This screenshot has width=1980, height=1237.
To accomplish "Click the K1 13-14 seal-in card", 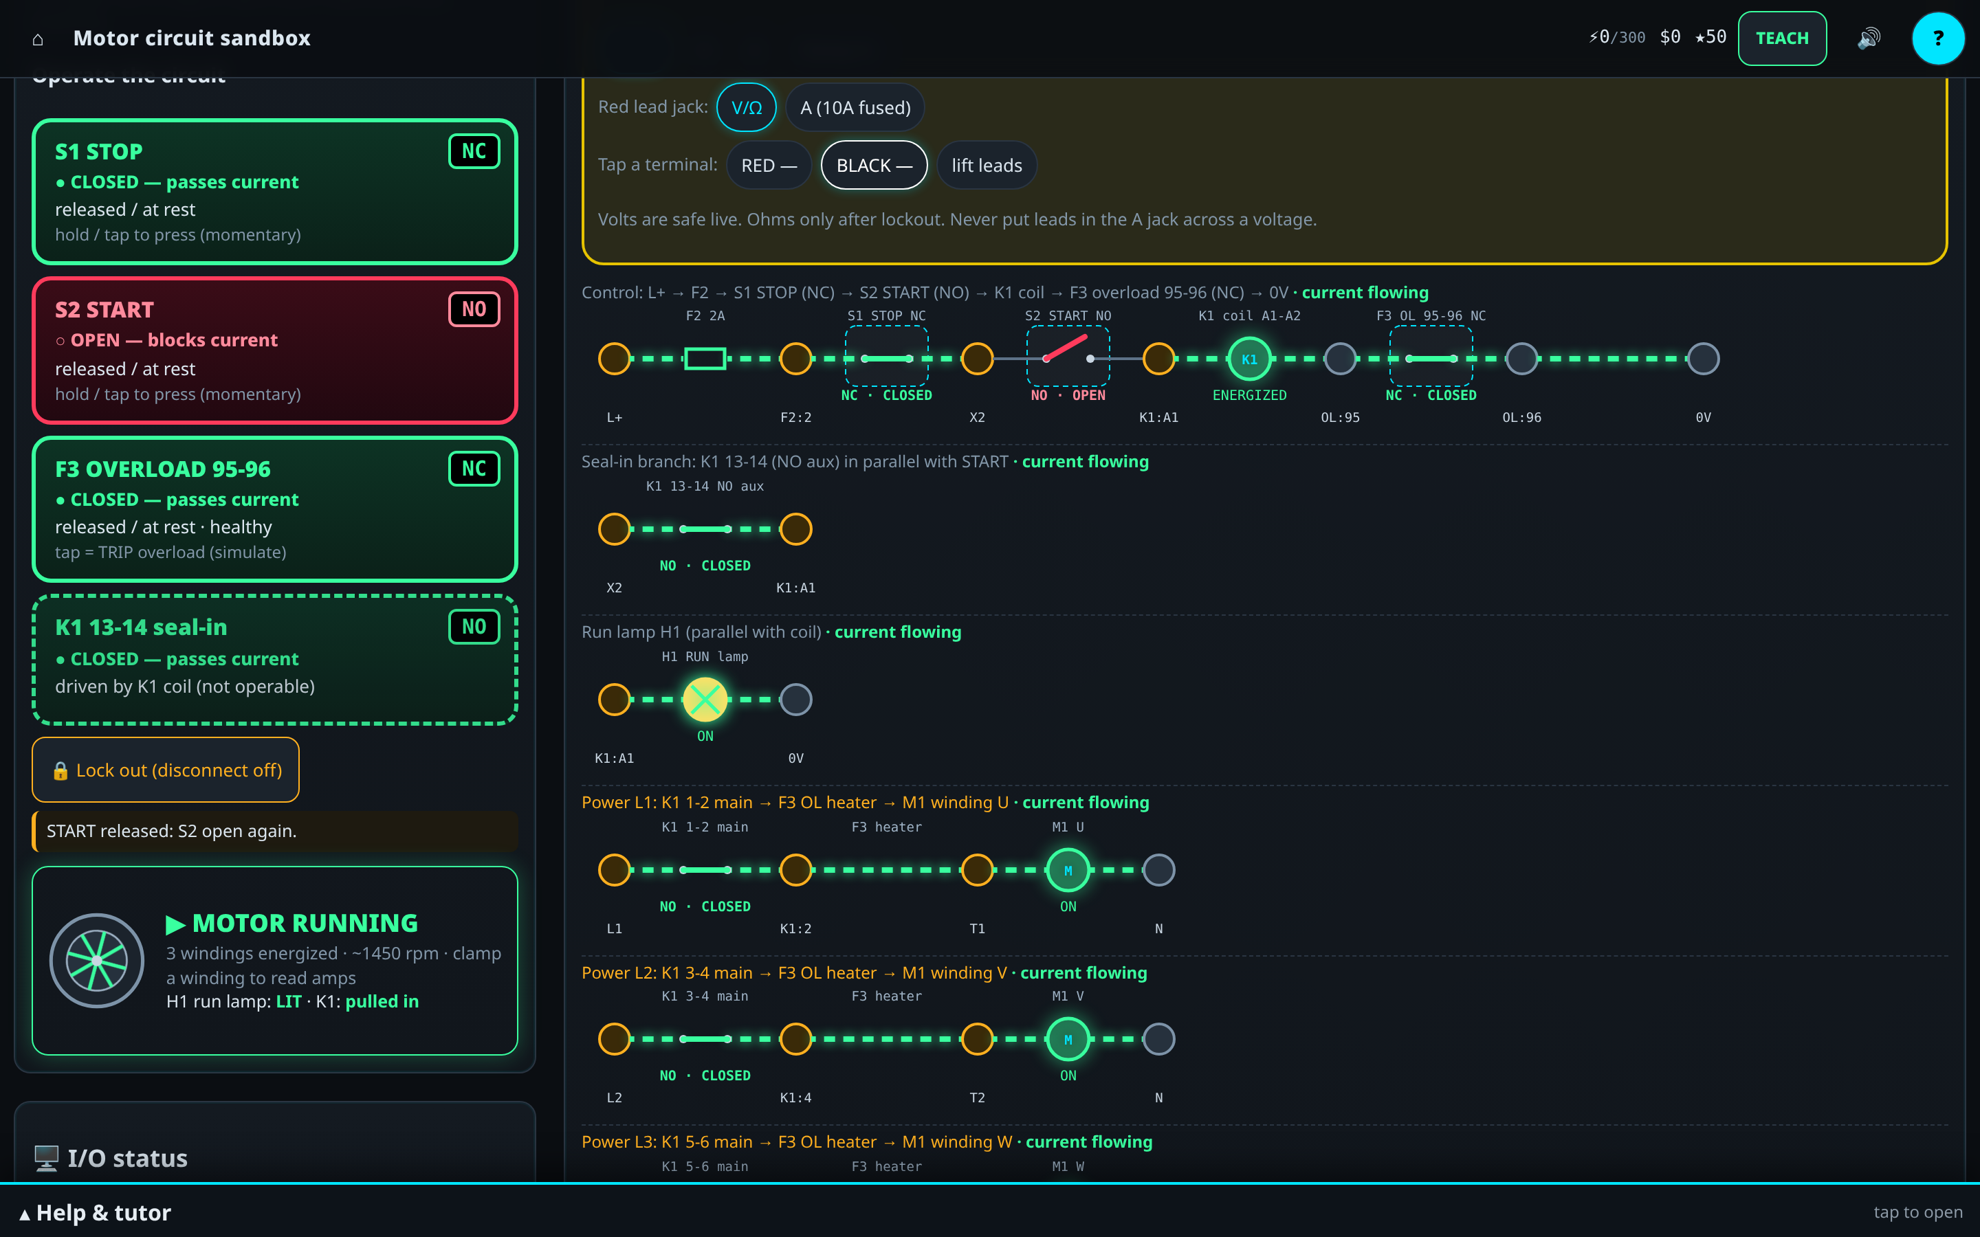I will point(275,660).
